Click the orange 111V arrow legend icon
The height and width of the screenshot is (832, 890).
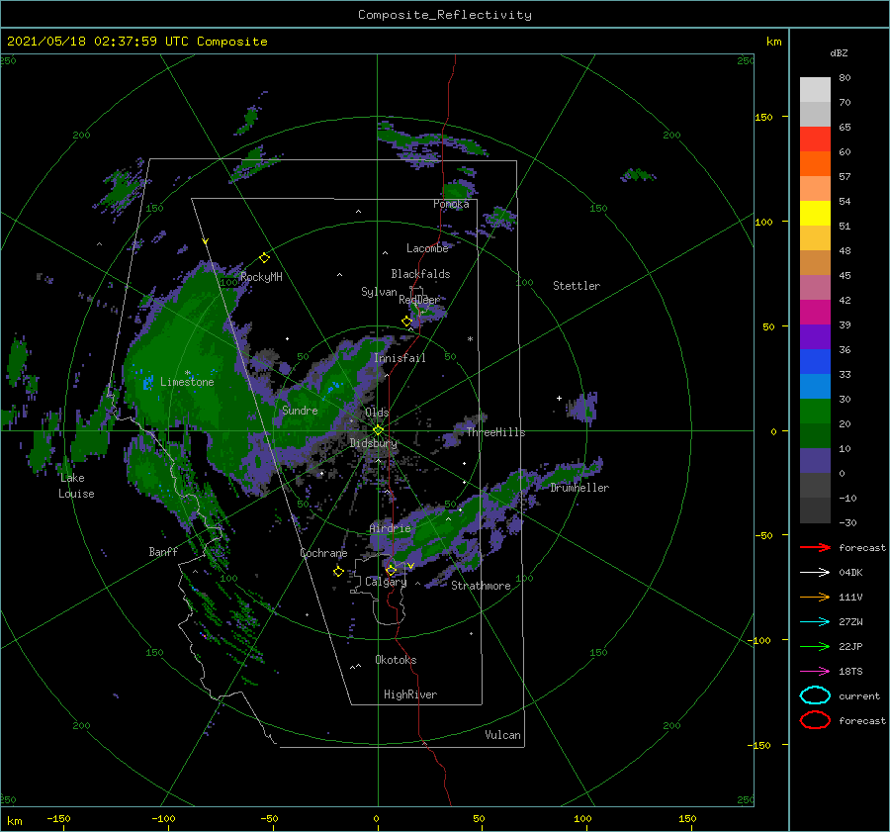click(815, 597)
